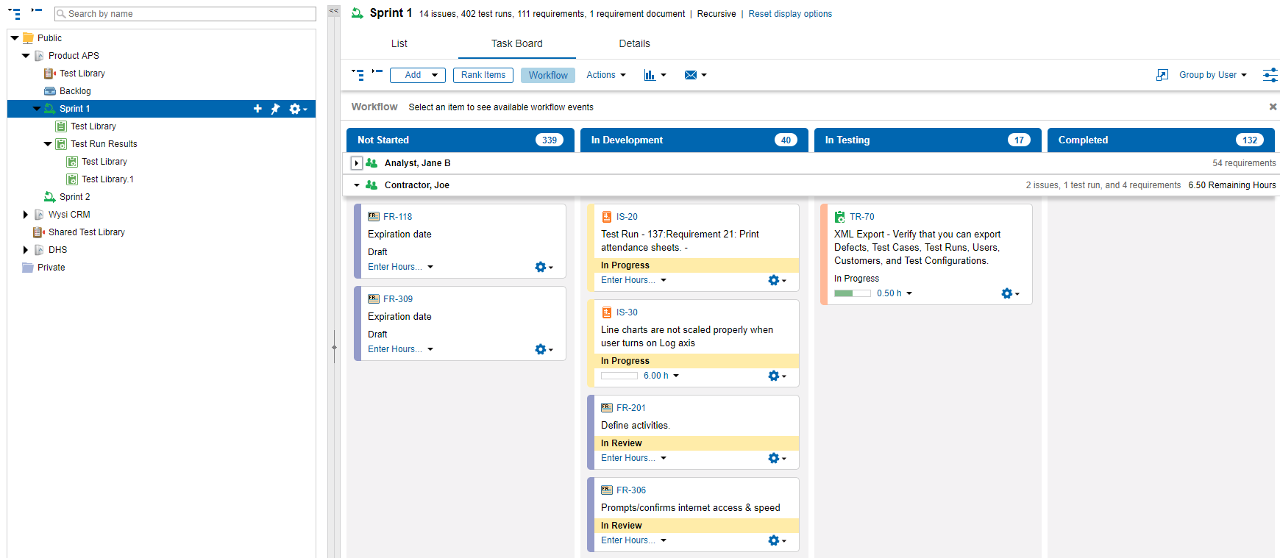This screenshot has width=1280, height=558.
Task: Collapse the left panel with double-arrow
Action: (x=333, y=11)
